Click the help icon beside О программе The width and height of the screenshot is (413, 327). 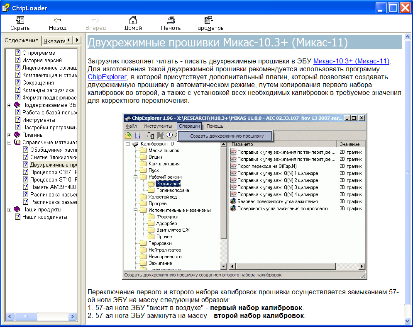coord(18,53)
